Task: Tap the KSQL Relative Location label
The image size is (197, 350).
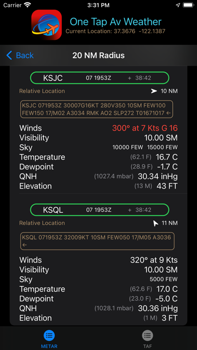Action: point(42,223)
